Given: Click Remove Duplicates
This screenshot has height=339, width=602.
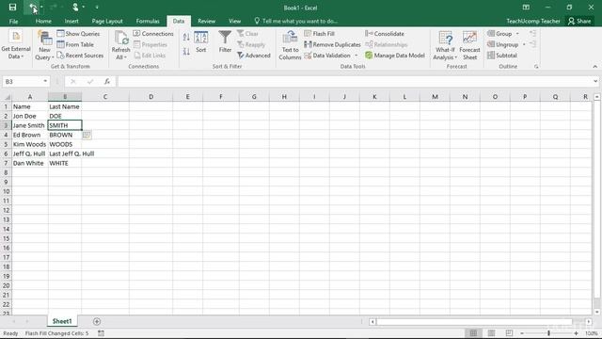Looking at the screenshot, I should point(332,44).
